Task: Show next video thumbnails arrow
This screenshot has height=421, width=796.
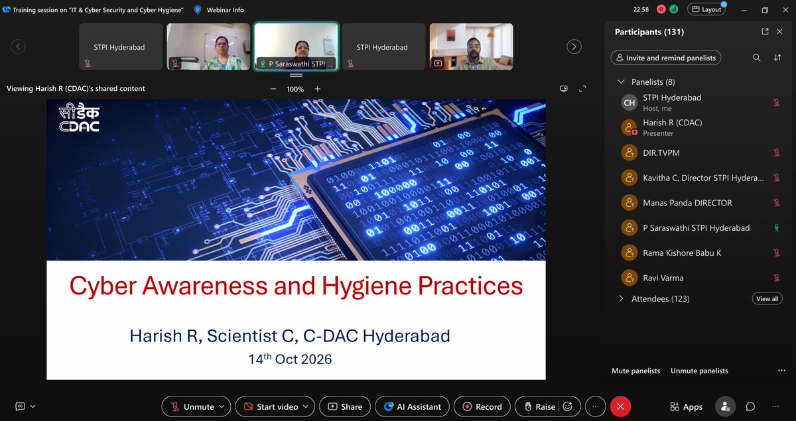Action: tap(574, 46)
